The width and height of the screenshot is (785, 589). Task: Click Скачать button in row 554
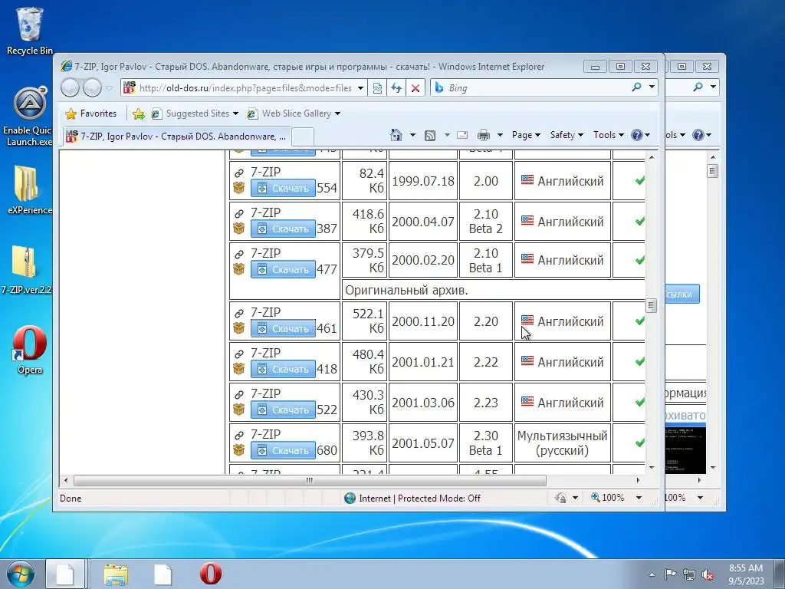284,189
